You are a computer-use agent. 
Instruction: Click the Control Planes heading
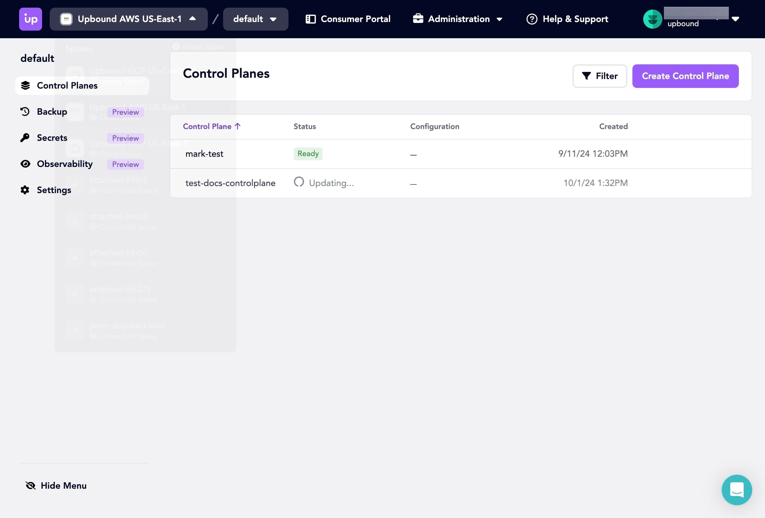coord(226,73)
